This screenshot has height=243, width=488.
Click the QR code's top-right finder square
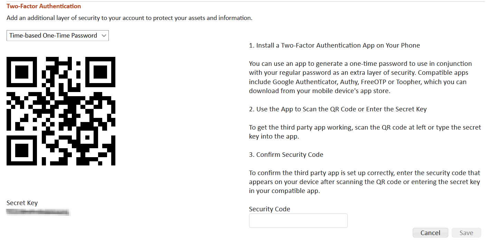[100, 72]
